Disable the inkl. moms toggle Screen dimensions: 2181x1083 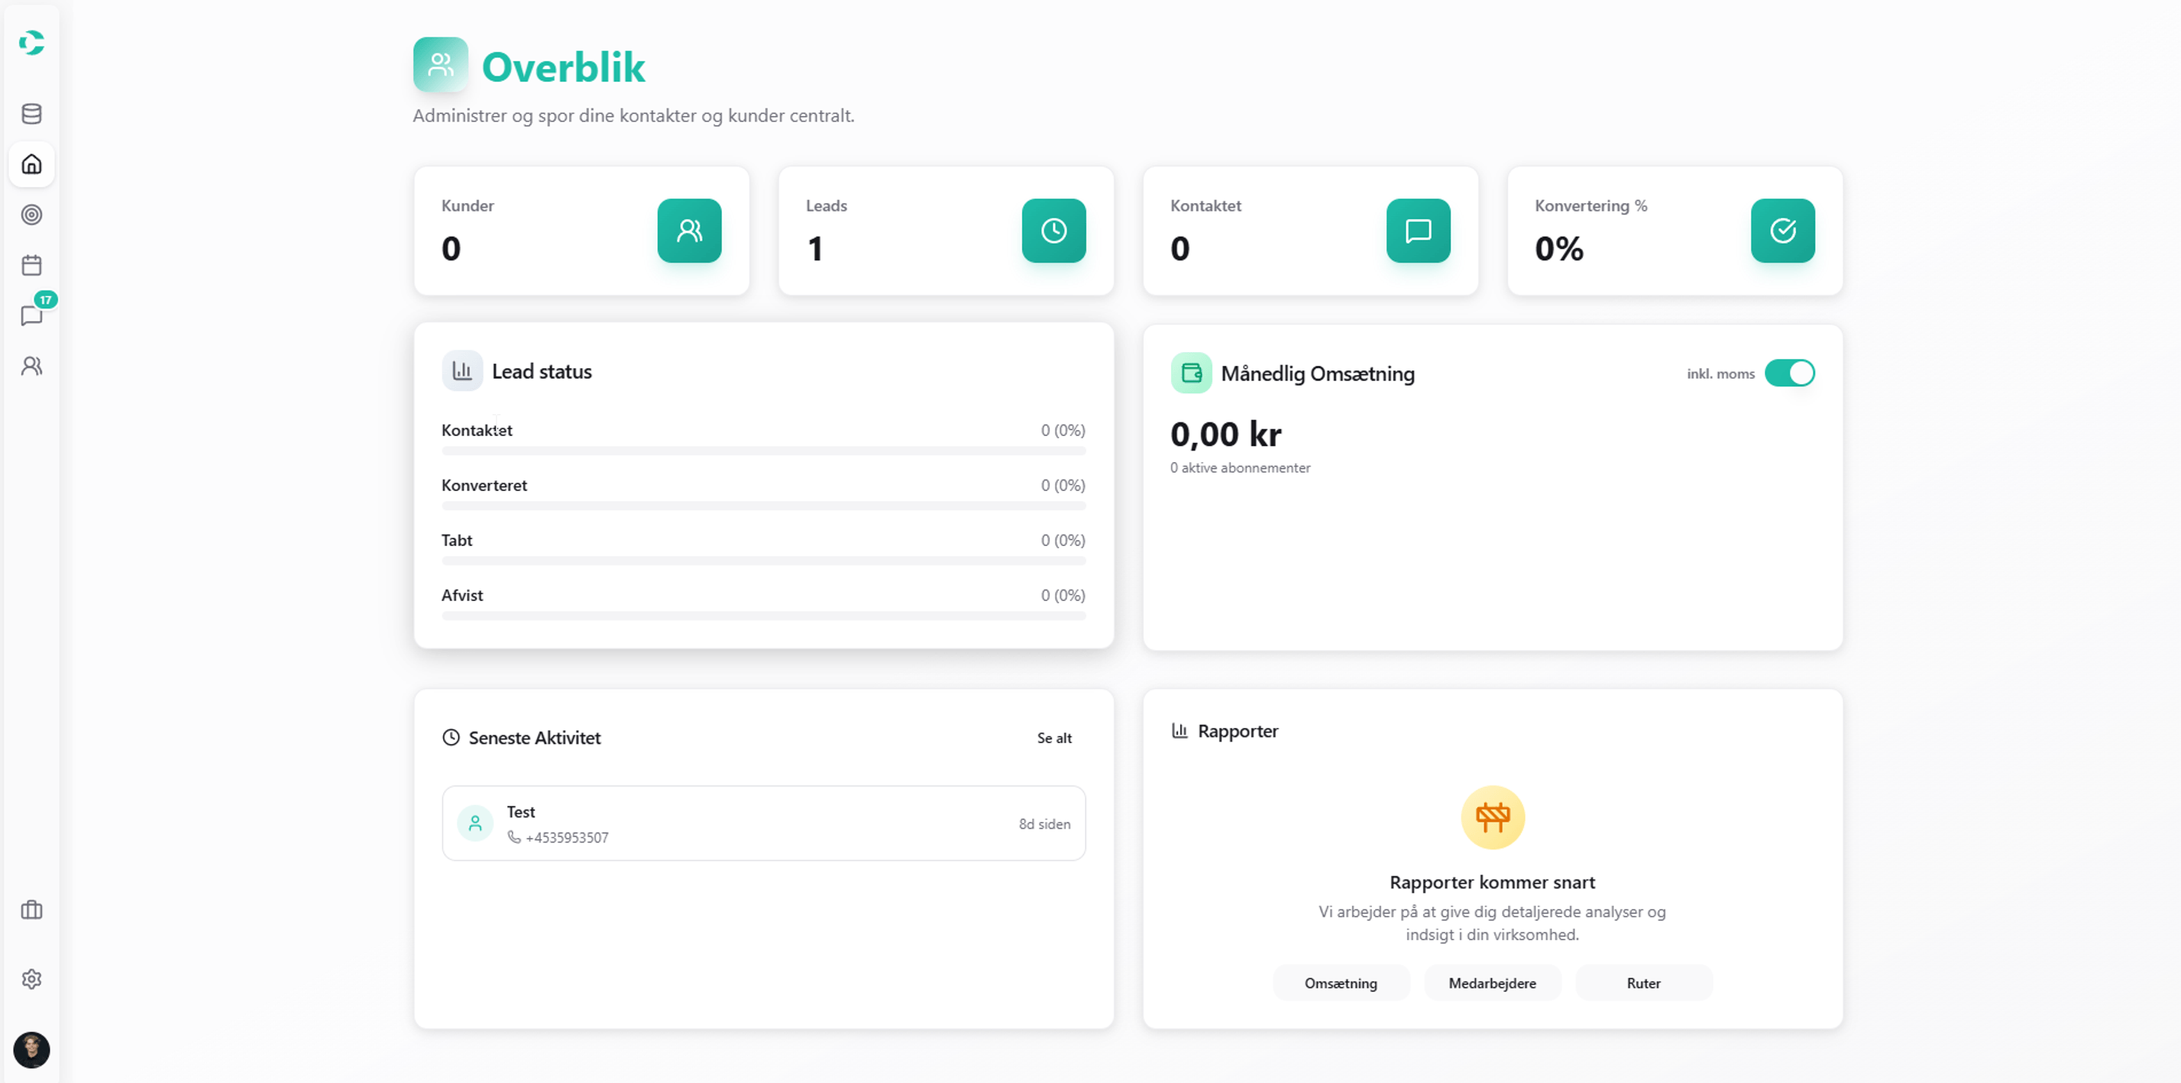(1790, 373)
